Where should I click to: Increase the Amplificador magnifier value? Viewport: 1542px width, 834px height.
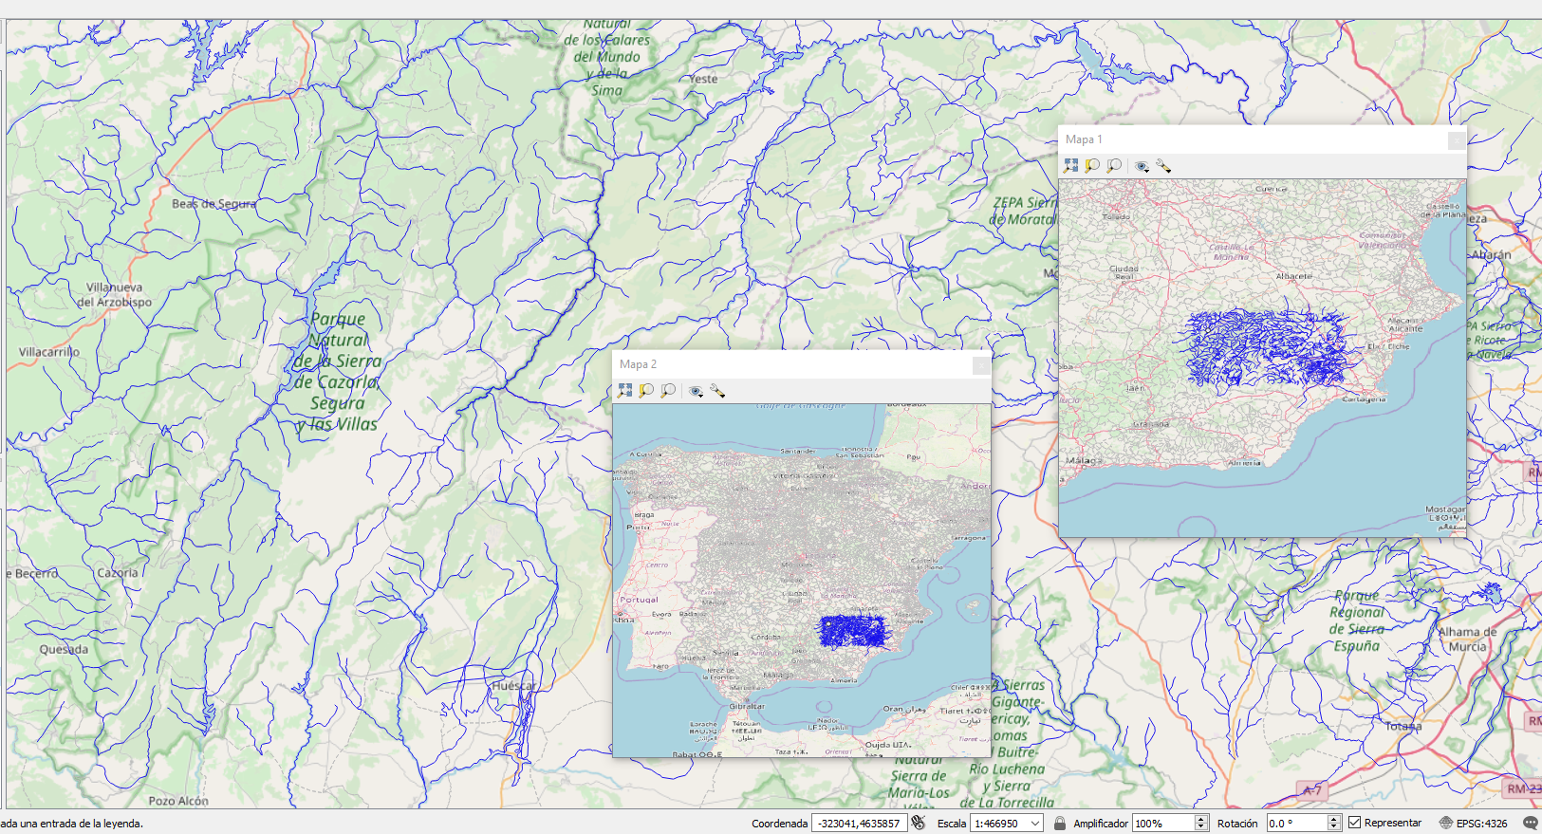(1200, 819)
